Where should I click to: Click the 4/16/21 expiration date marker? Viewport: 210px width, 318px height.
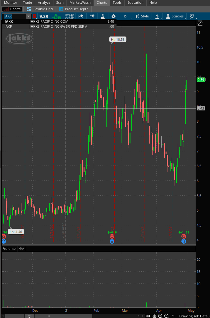pos(171,232)
